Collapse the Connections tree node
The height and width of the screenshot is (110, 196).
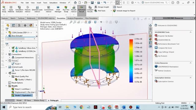point(6,54)
